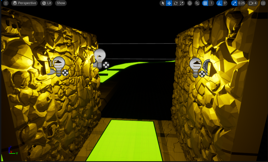Open grid snap size value 1

click(211, 3)
